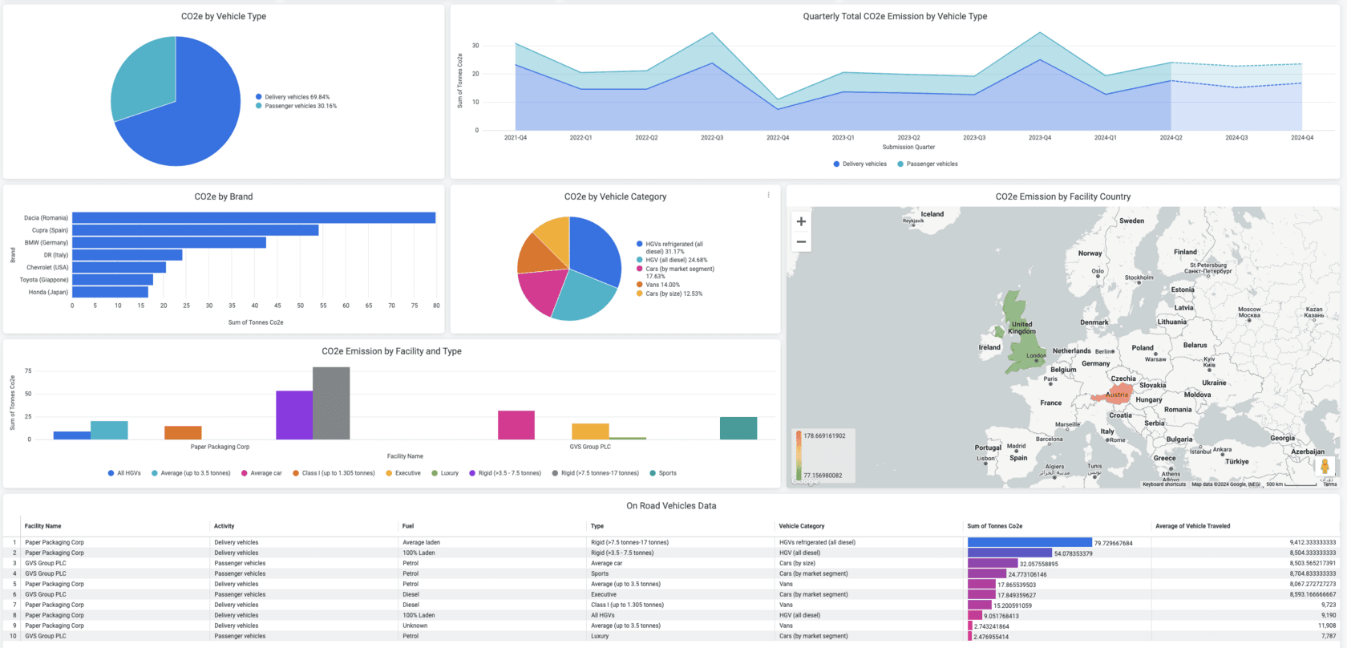This screenshot has height=648, width=1347.
Task: Click the Cars (by size) 12.53% legend entry
Action: [669, 294]
